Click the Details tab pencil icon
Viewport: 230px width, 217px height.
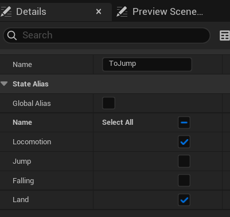(6, 11)
